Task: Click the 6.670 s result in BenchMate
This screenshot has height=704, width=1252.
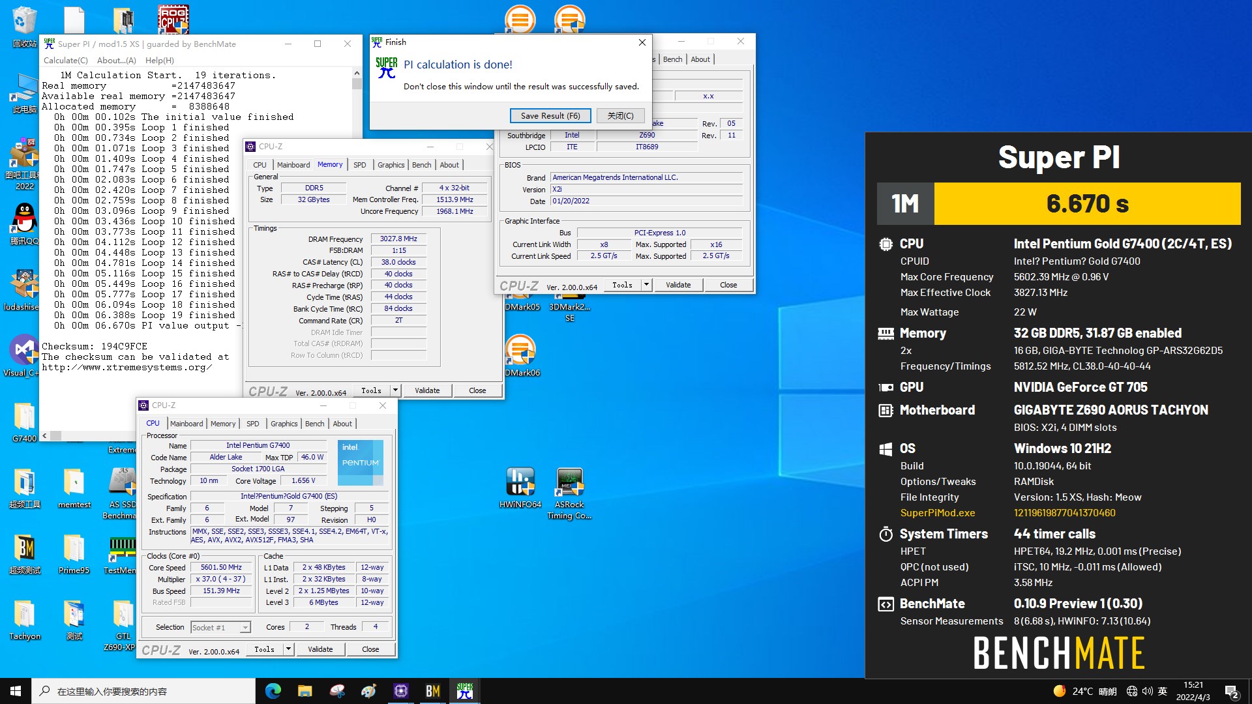Action: [x=1087, y=203]
